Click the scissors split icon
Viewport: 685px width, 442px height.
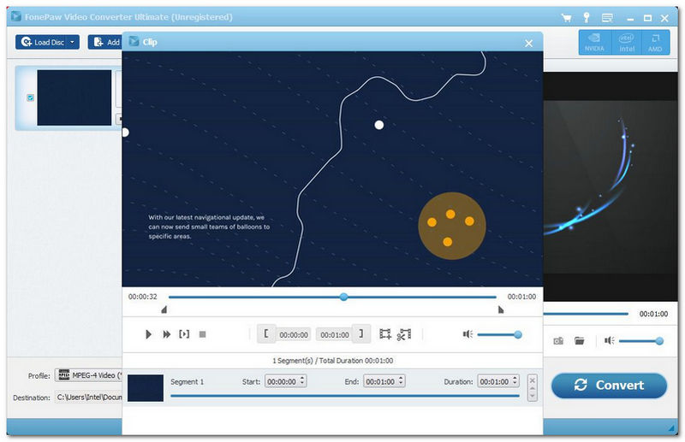point(405,334)
